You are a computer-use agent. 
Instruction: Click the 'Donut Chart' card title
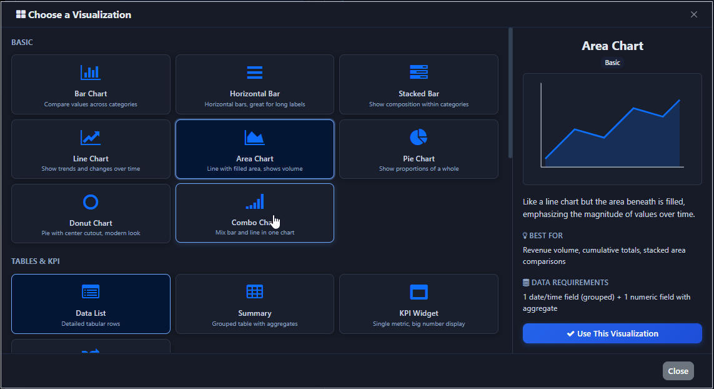point(91,223)
